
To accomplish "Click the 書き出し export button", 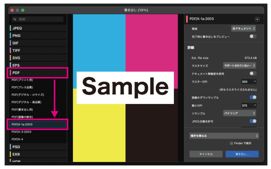I will (x=242, y=154).
